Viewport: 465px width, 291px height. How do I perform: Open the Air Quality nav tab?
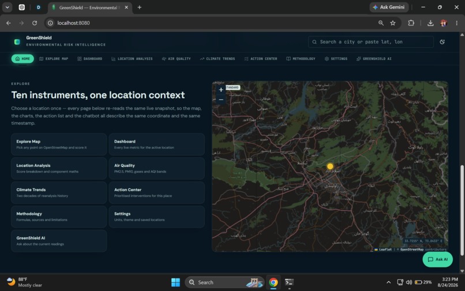pyautogui.click(x=176, y=59)
